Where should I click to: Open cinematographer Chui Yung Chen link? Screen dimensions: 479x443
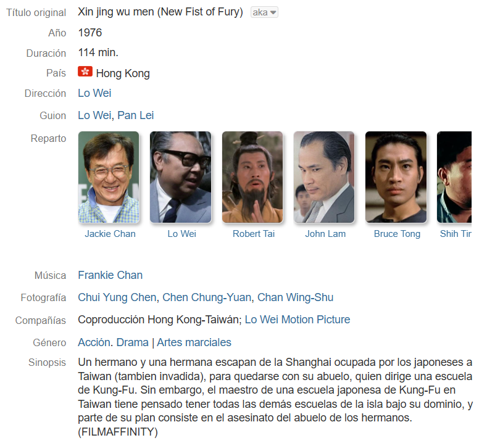[x=117, y=297]
